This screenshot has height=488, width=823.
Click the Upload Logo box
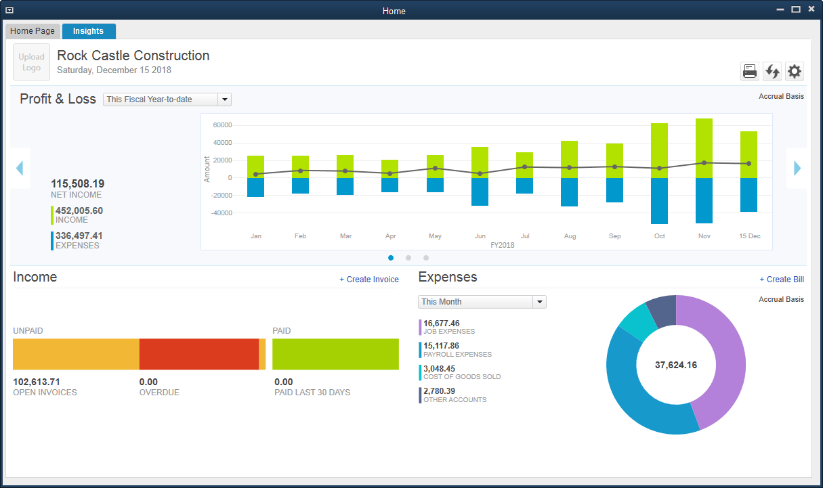[31, 62]
